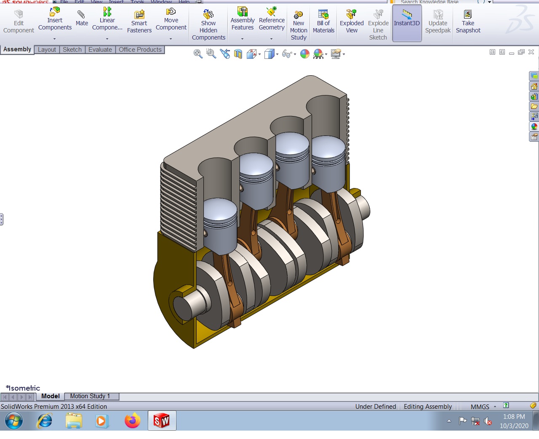
Task: Open Design Library task pane tab
Action: [x=534, y=96]
